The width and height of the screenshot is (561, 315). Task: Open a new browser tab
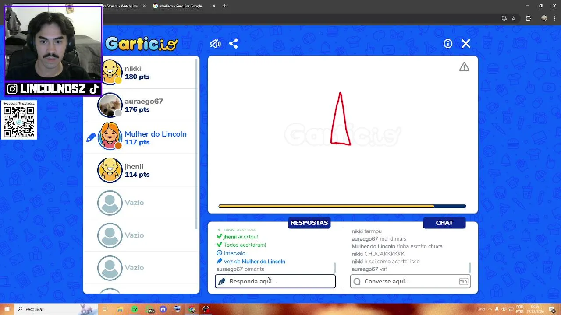(224, 6)
